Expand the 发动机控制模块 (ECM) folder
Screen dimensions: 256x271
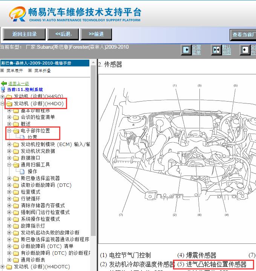[9, 144]
